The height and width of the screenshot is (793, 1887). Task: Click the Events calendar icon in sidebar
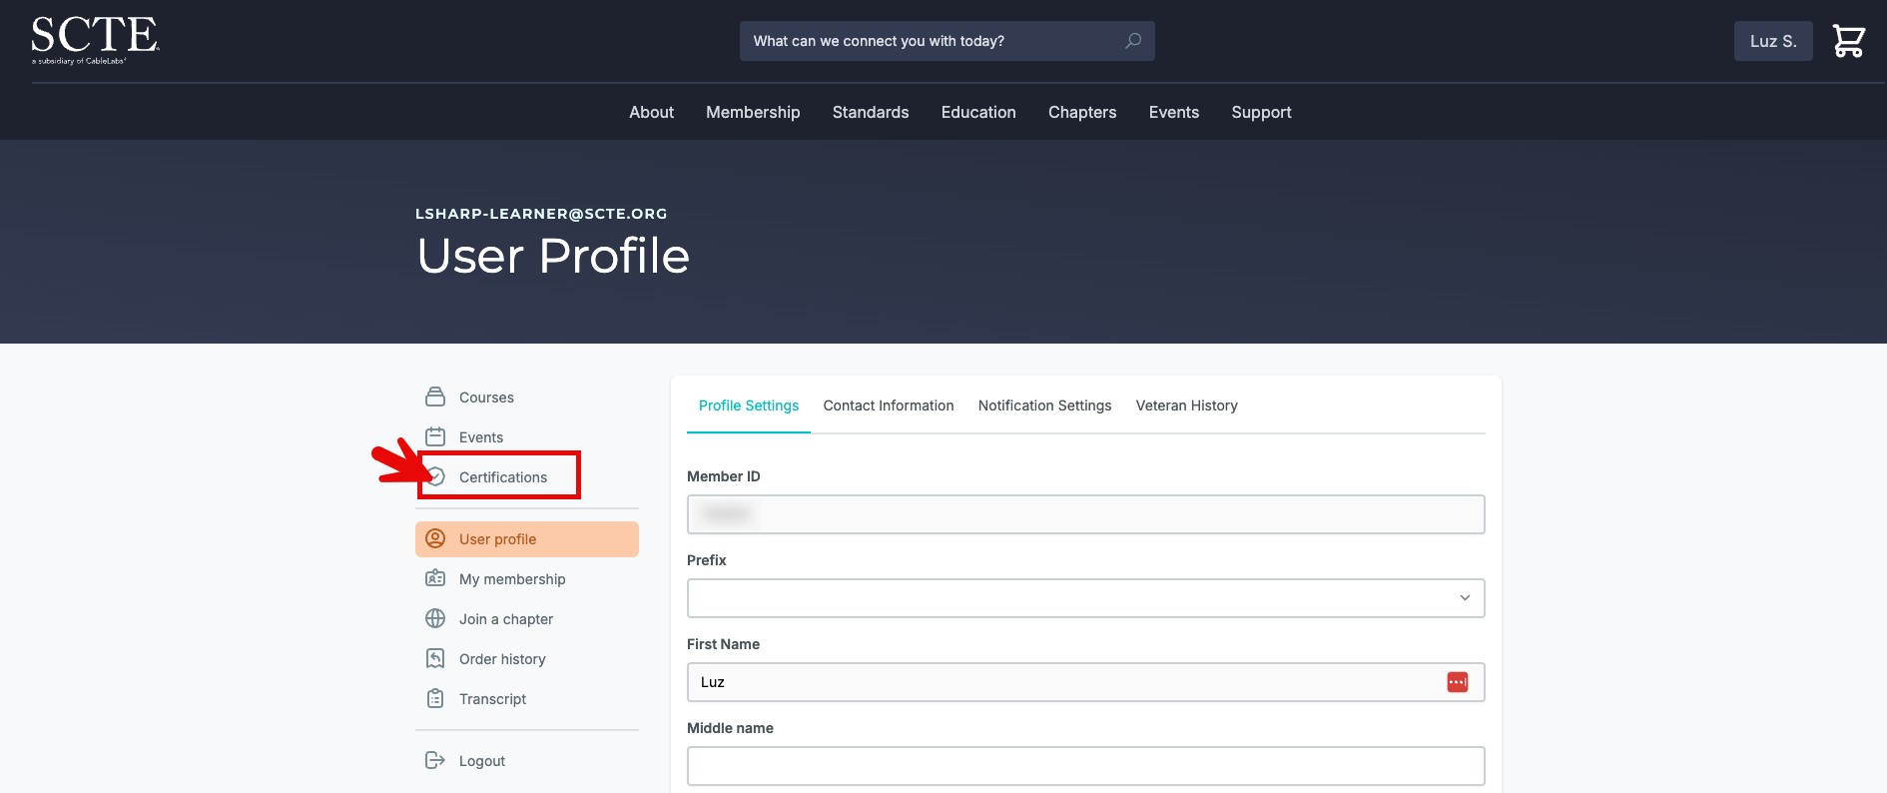(x=435, y=437)
